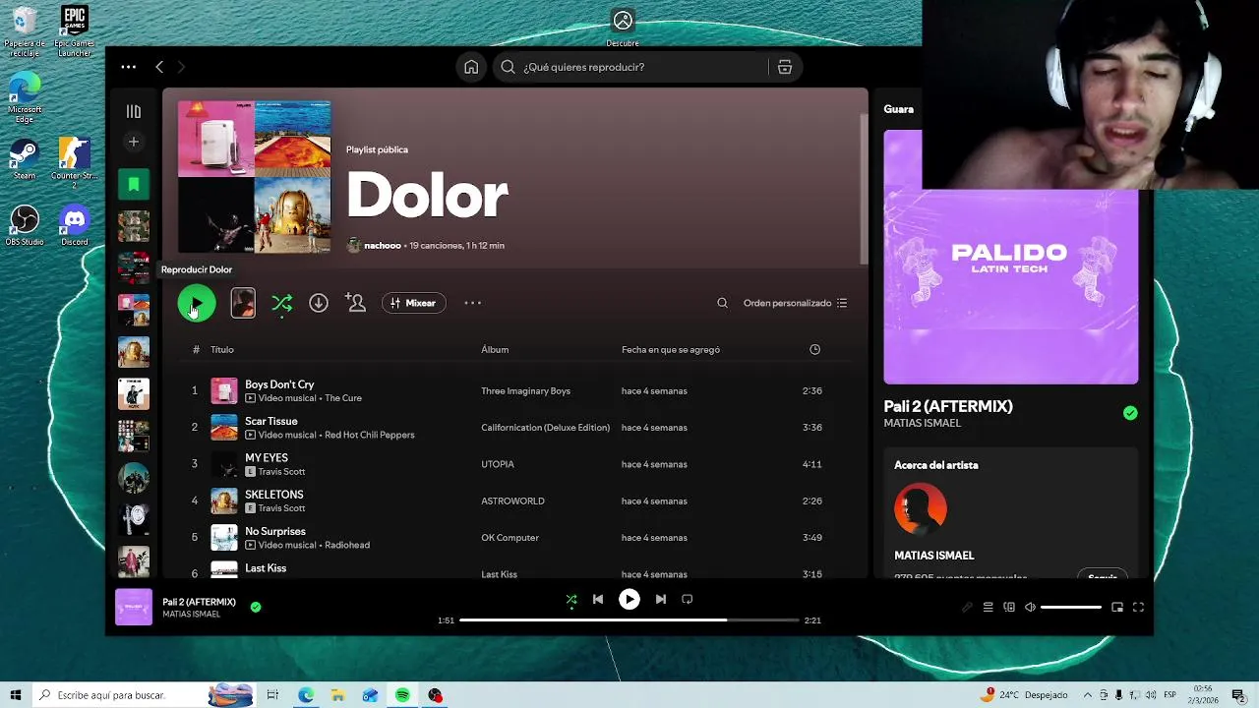This screenshot has height=708, width=1259.
Task: Play the Dolor playlist with green button
Action: click(197, 303)
